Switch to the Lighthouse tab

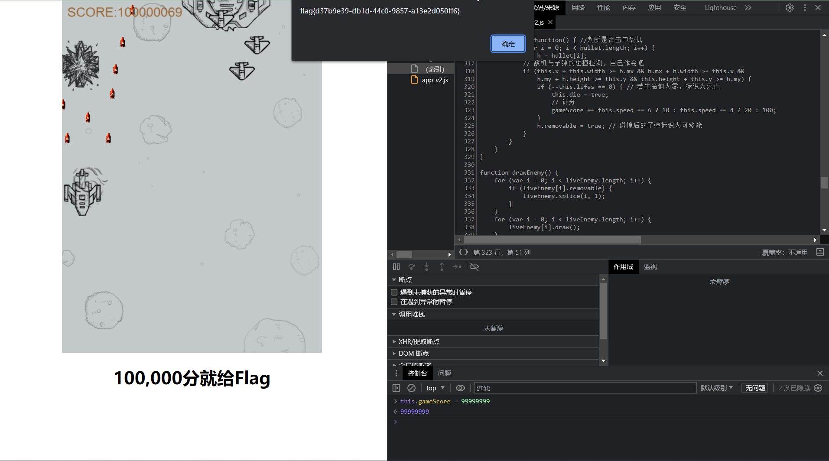click(720, 8)
